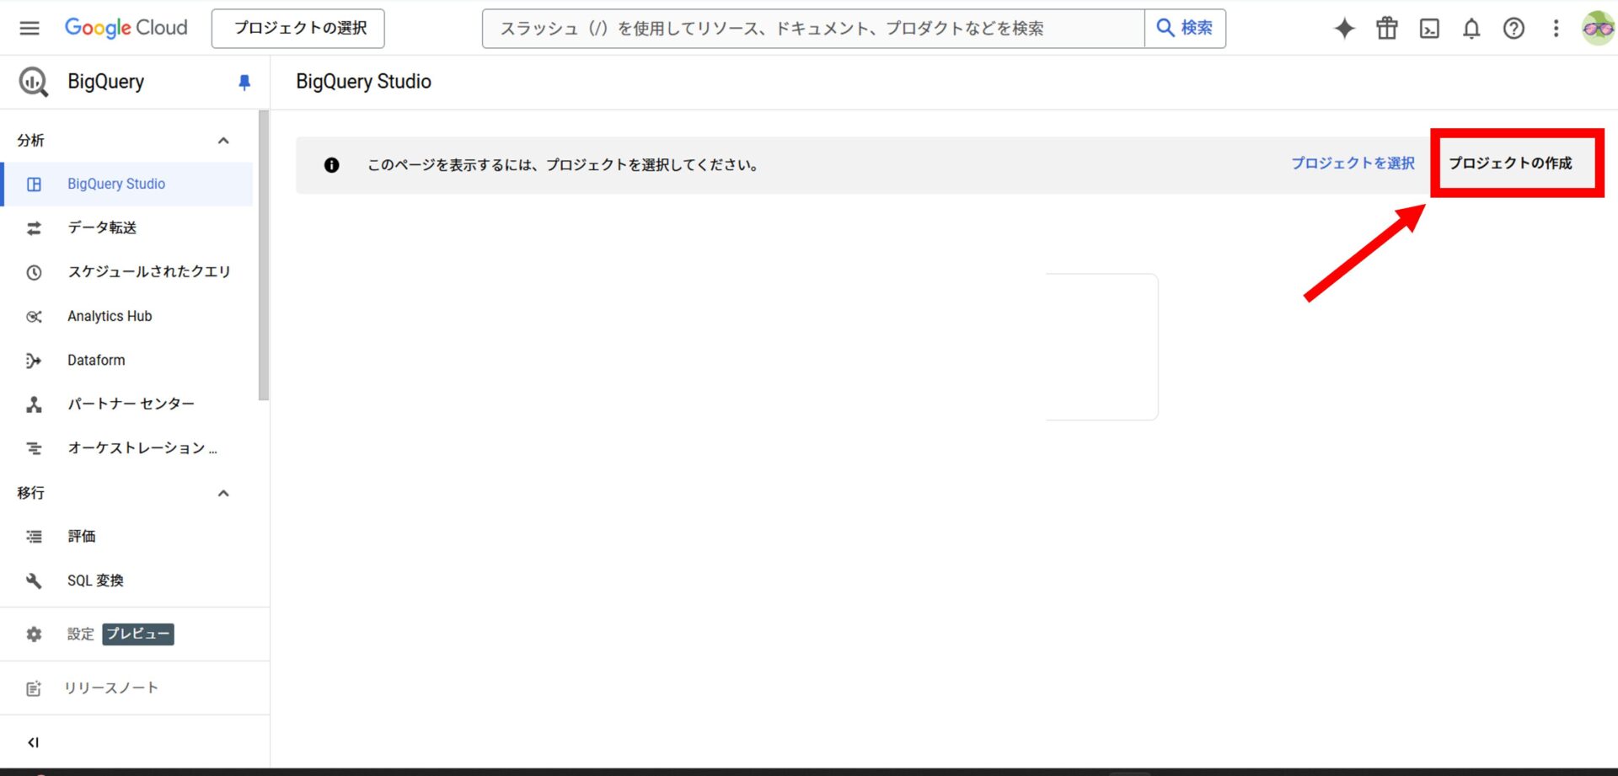Click the scheduled queries clock icon
The width and height of the screenshot is (1618, 776).
point(34,272)
